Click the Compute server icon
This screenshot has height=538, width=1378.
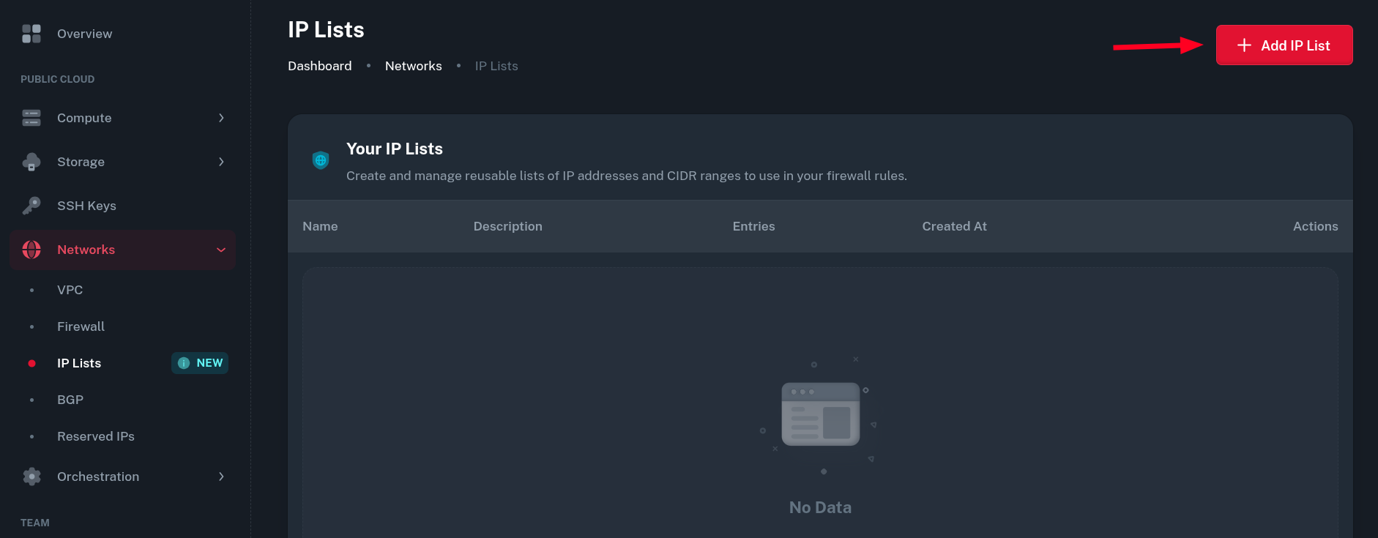[31, 118]
